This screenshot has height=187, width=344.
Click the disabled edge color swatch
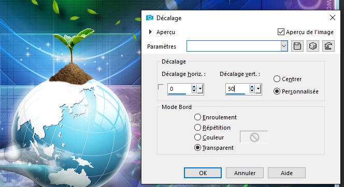coord(254,137)
